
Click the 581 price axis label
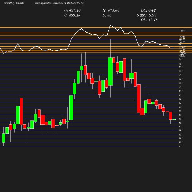tap(180, 91)
